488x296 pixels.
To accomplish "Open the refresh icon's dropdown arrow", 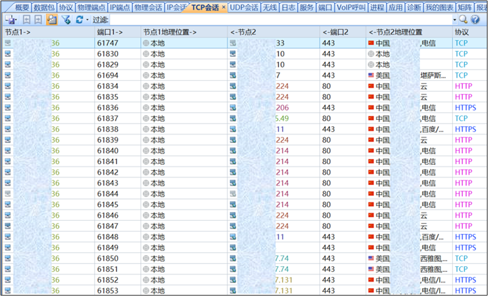I will point(88,20).
